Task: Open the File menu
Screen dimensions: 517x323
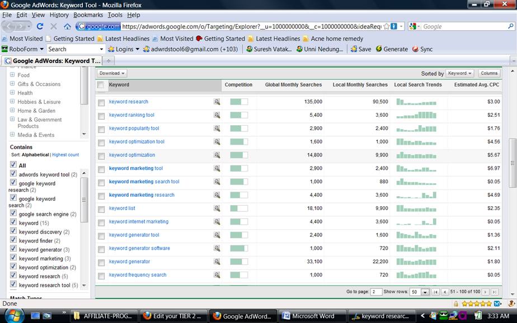Action: (x=7, y=15)
